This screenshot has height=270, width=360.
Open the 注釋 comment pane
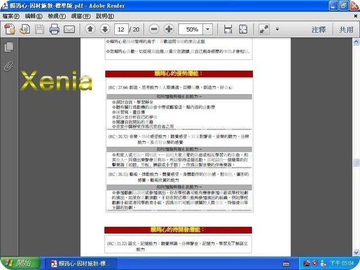pos(319,29)
